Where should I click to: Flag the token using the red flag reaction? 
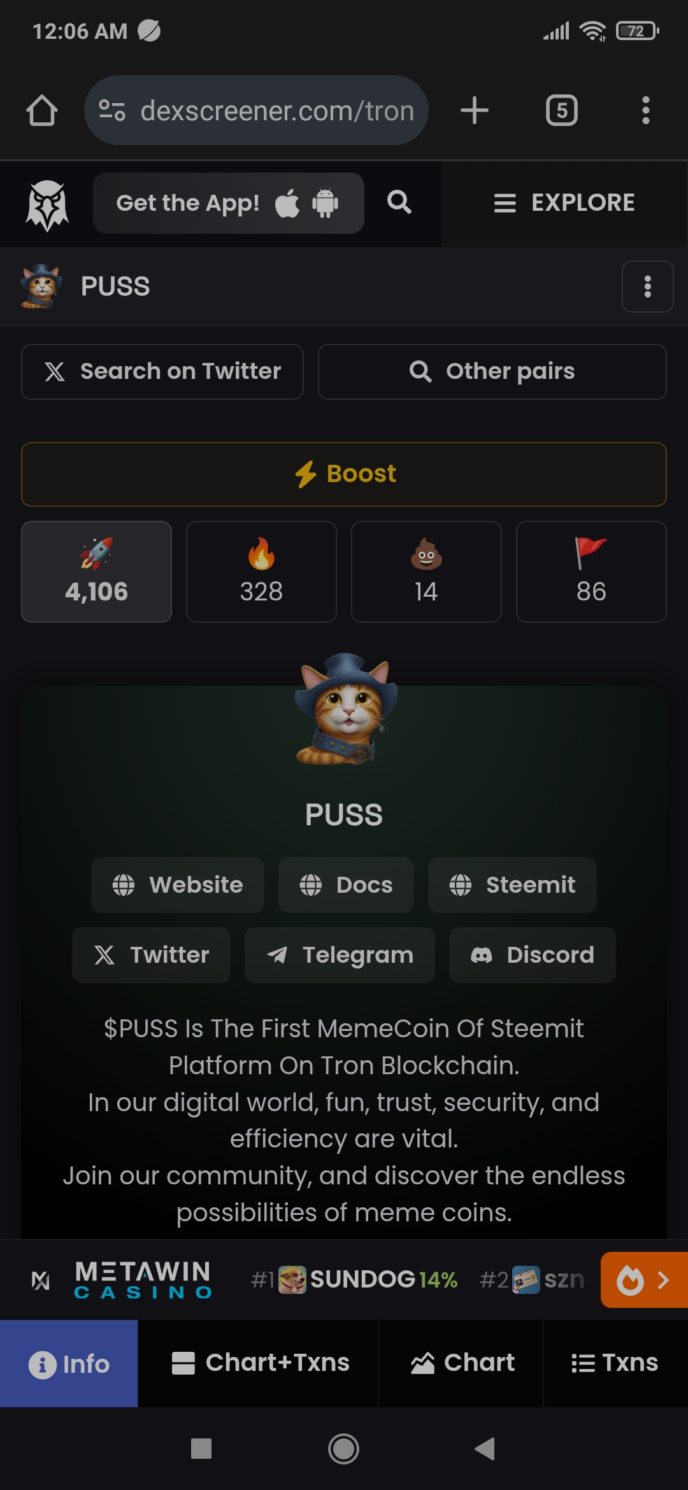tap(591, 572)
